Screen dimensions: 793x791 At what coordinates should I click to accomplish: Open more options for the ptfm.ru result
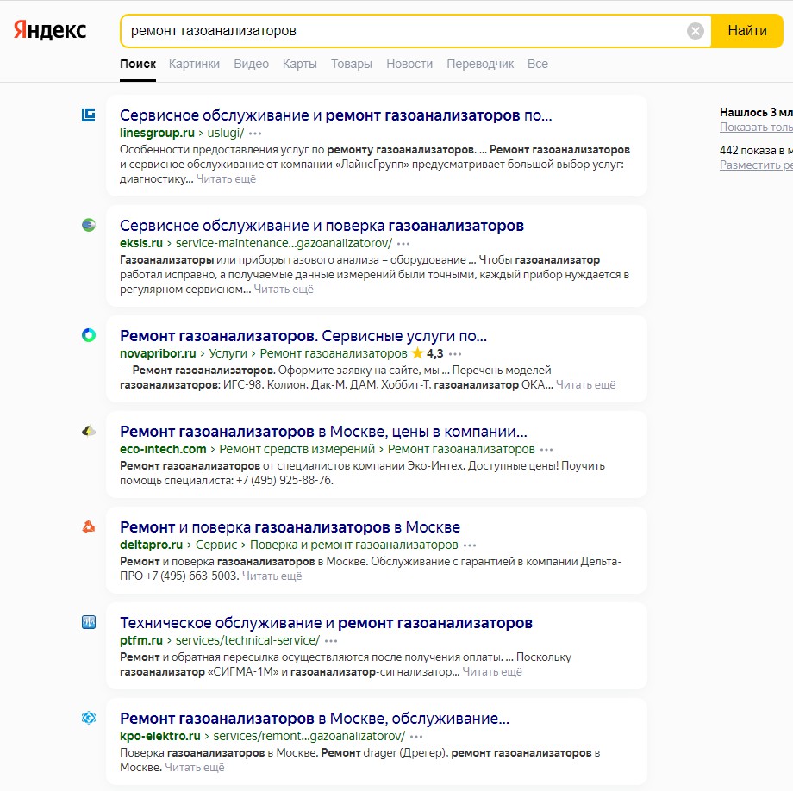point(331,641)
